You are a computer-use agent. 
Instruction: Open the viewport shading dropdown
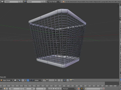tap(16, 80)
